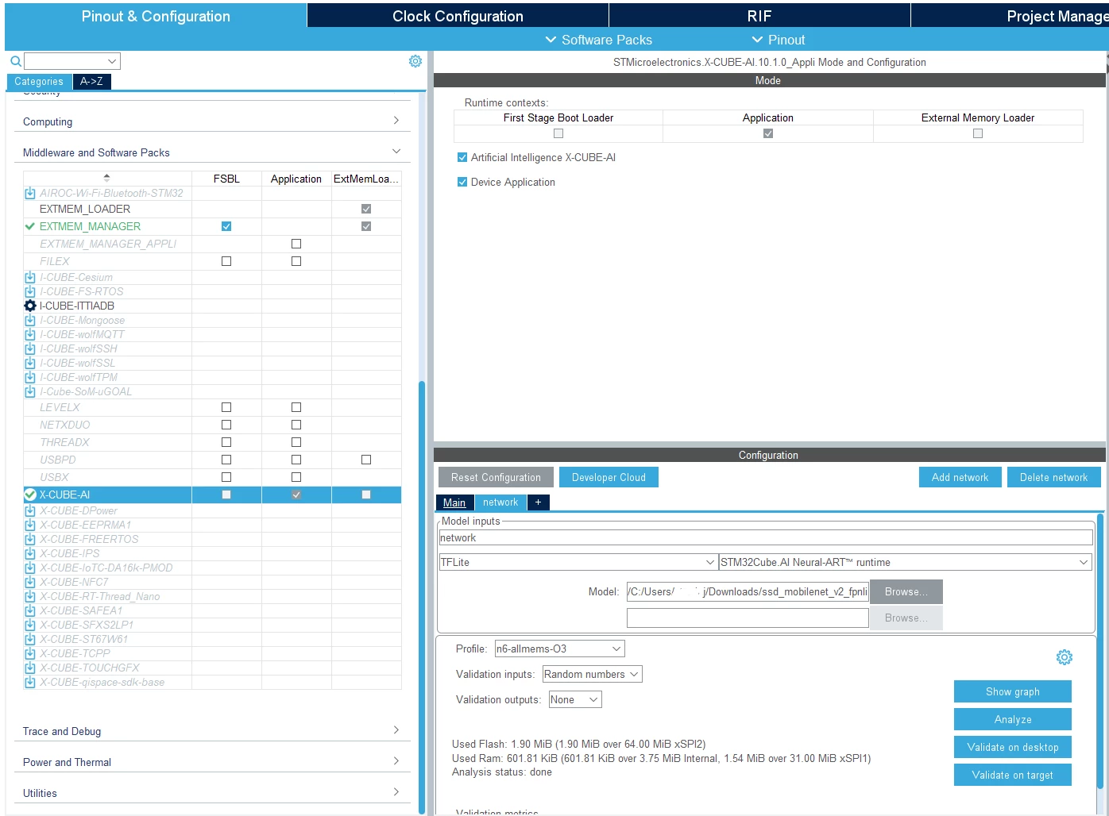Open the network advanced settings gear icon
Viewport: 1109px width, 816px height.
[x=1065, y=657]
